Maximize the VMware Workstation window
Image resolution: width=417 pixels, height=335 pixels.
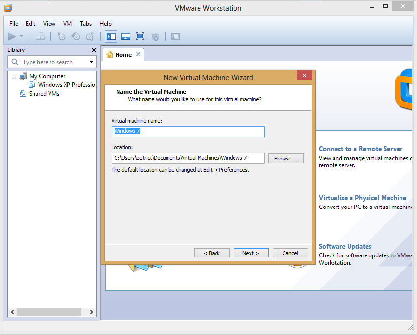(385, 6)
